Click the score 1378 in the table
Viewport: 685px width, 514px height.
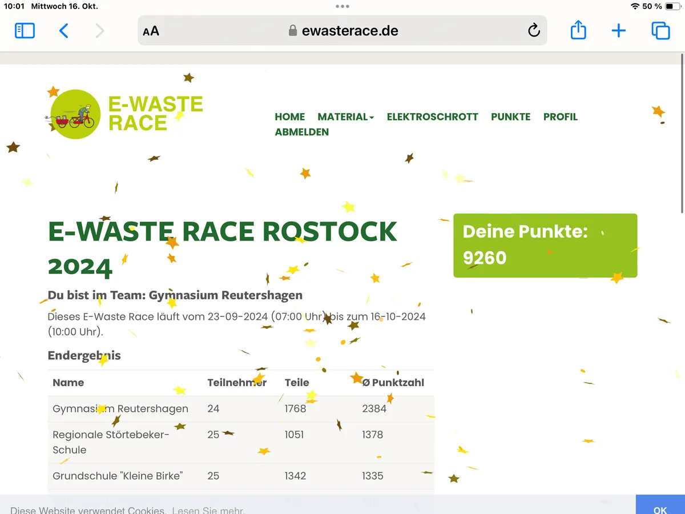[x=373, y=435]
